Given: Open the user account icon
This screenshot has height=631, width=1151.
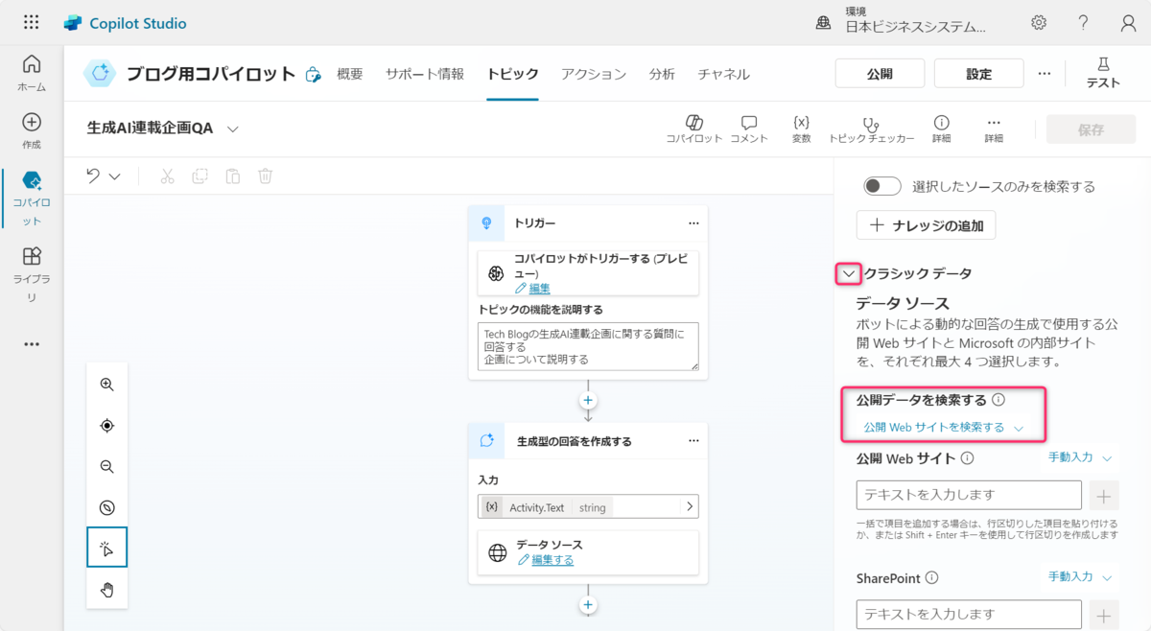Looking at the screenshot, I should pyautogui.click(x=1128, y=23).
